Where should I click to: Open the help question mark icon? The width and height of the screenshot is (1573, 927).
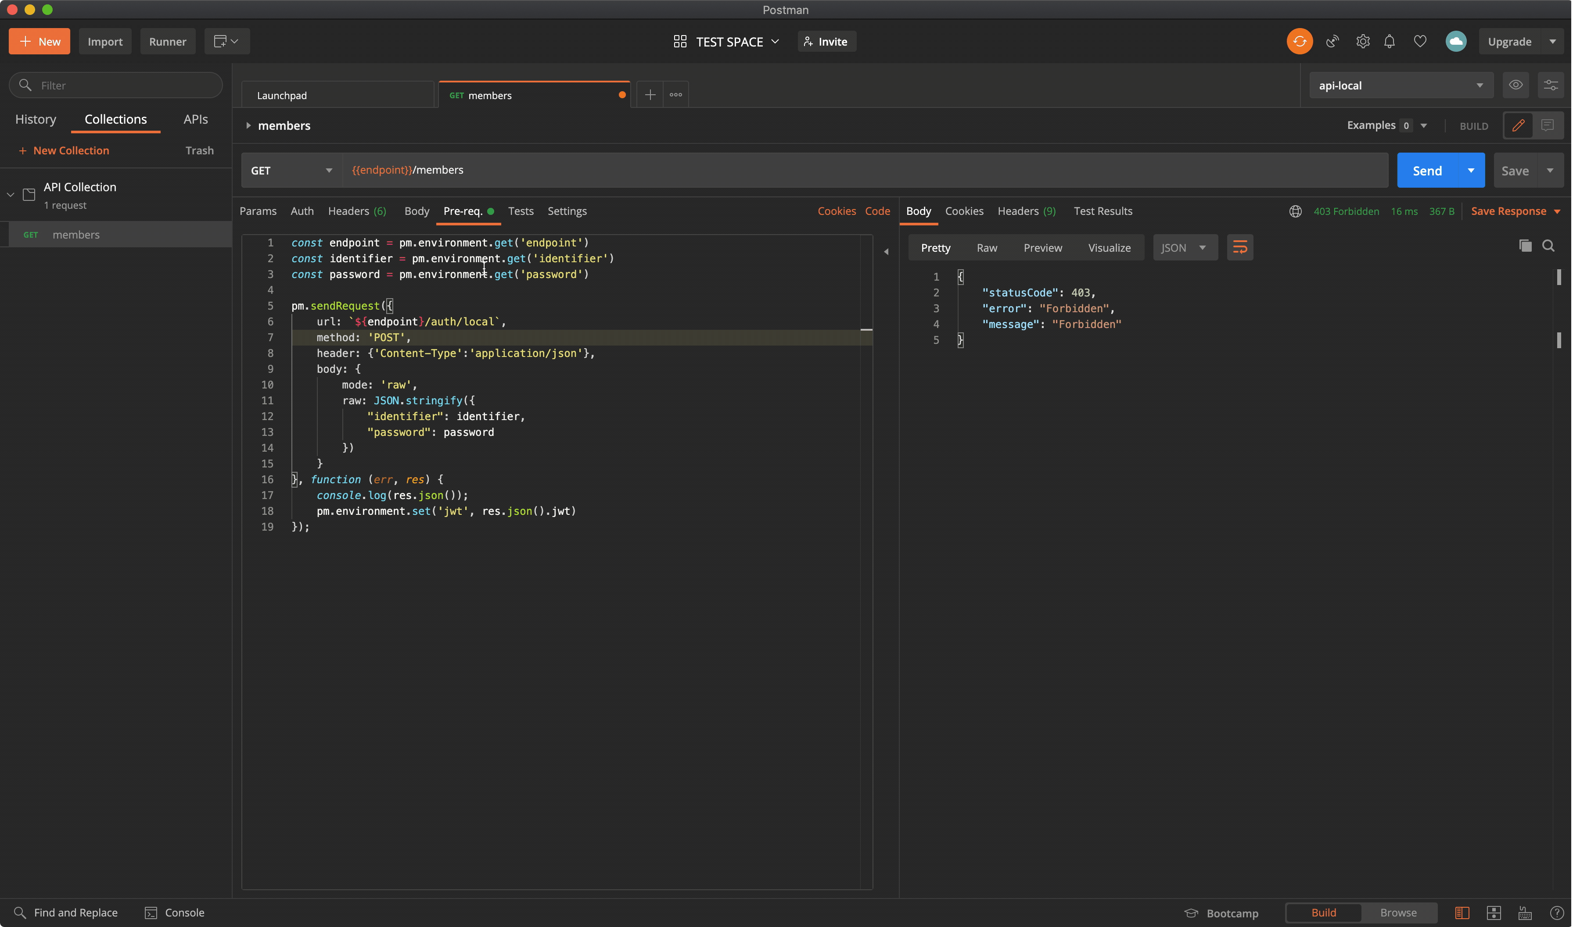click(1557, 913)
